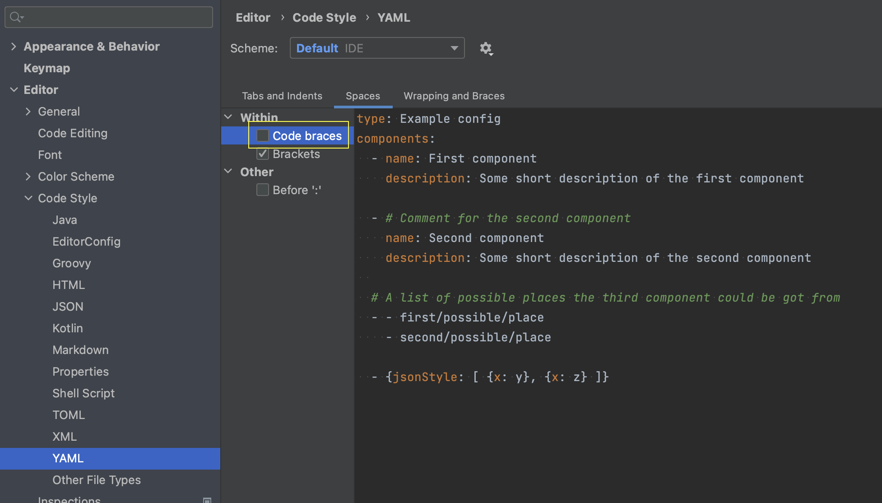The image size is (882, 503).
Task: Select Keymap in the settings sidebar
Action: pos(46,68)
